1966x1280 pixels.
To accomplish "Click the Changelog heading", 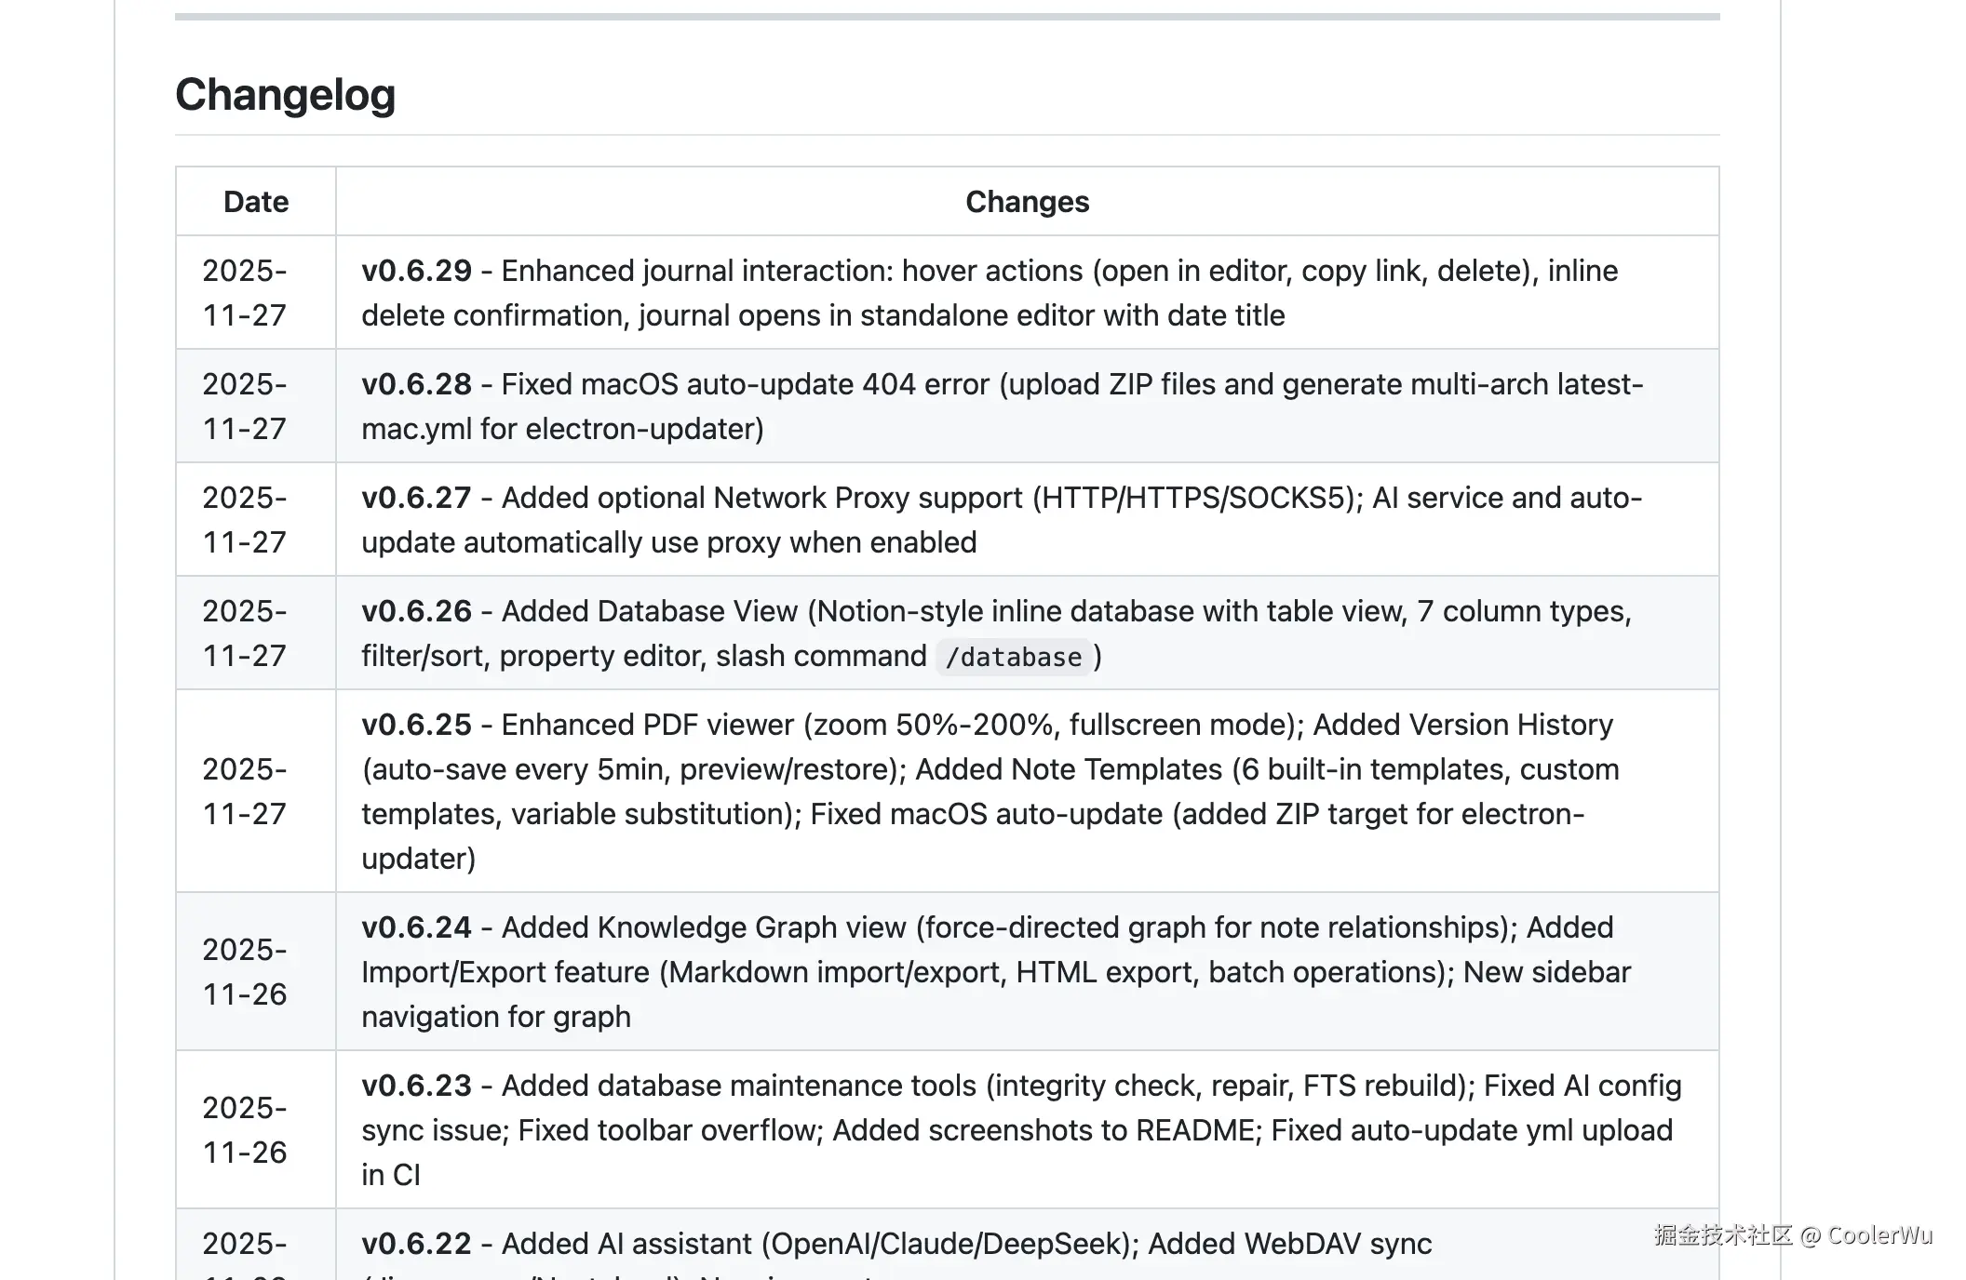I will [285, 95].
